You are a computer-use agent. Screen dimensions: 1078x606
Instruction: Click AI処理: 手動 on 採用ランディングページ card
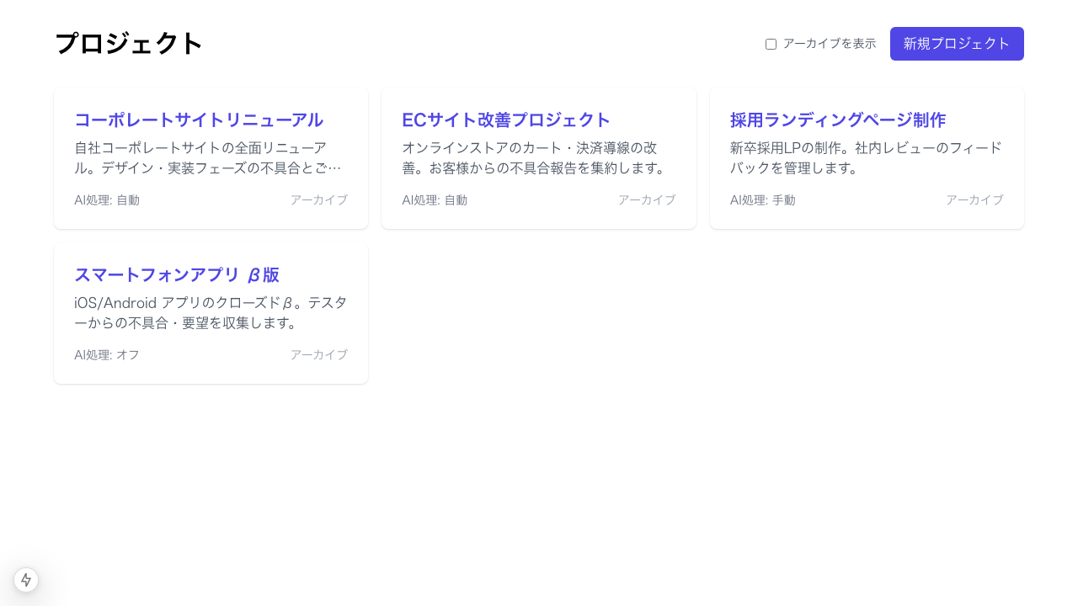pyautogui.click(x=763, y=200)
